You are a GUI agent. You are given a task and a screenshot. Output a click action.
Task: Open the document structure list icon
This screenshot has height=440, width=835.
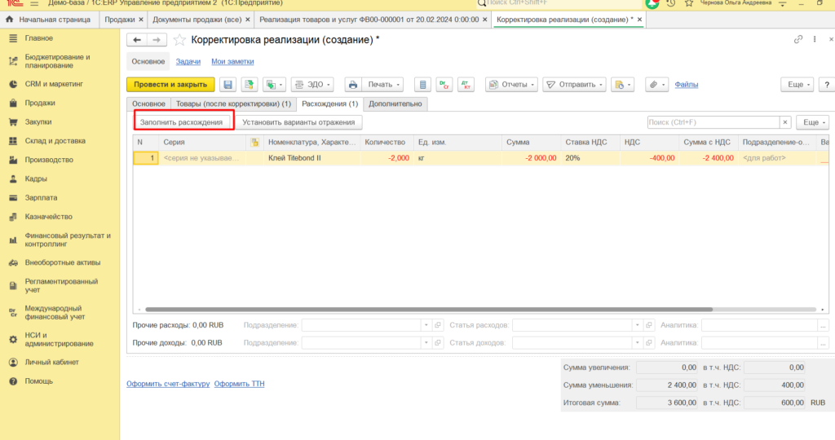click(423, 85)
